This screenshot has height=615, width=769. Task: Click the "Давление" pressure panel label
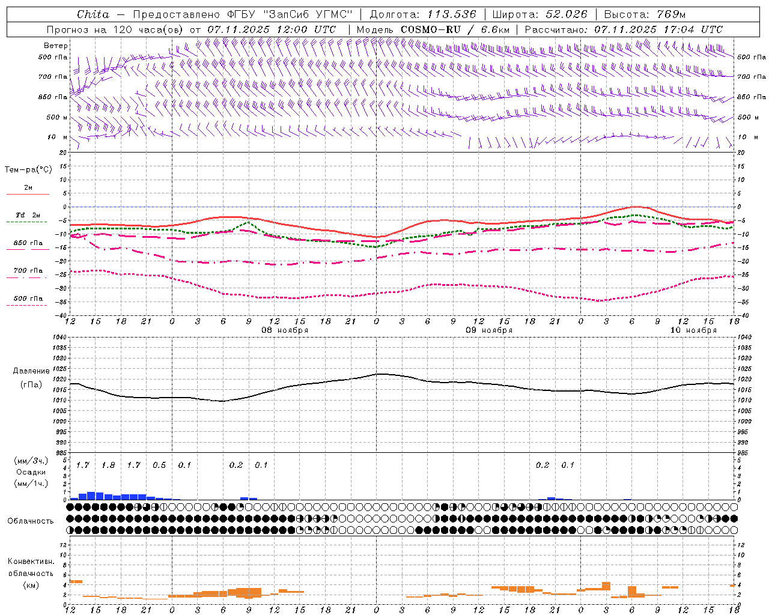(x=31, y=371)
